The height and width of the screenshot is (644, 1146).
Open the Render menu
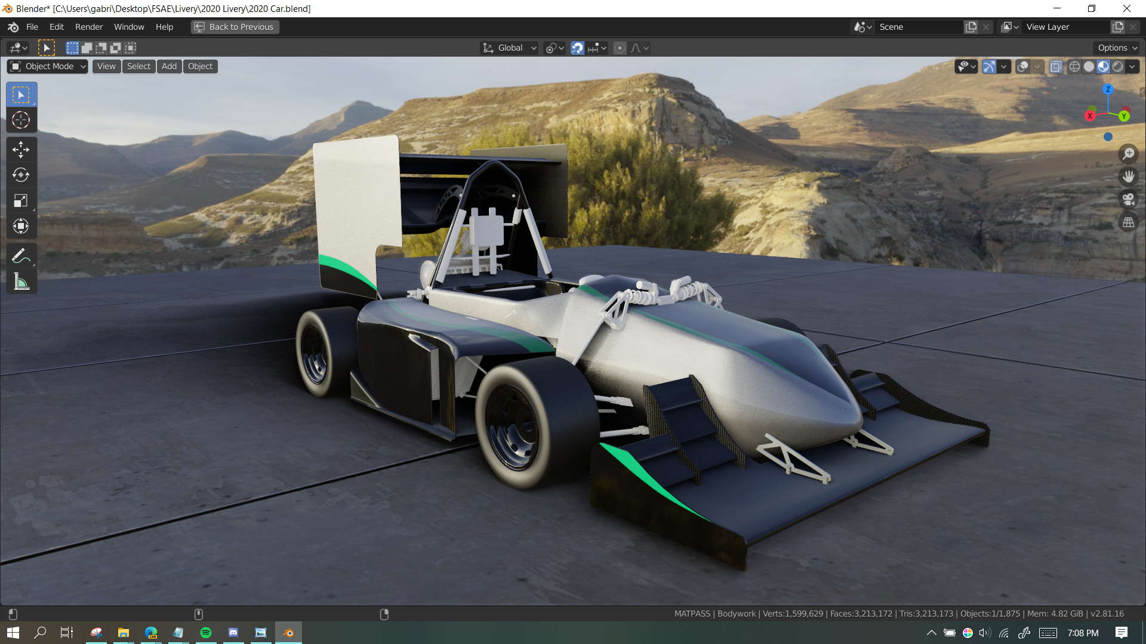pos(89,27)
